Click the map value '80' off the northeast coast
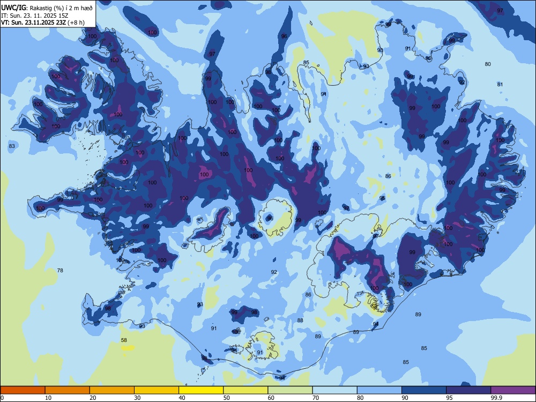Image resolution: width=536 pixels, height=402 pixels. (x=488, y=64)
